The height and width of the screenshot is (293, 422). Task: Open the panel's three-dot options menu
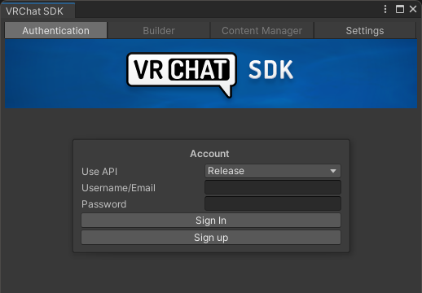click(385, 9)
